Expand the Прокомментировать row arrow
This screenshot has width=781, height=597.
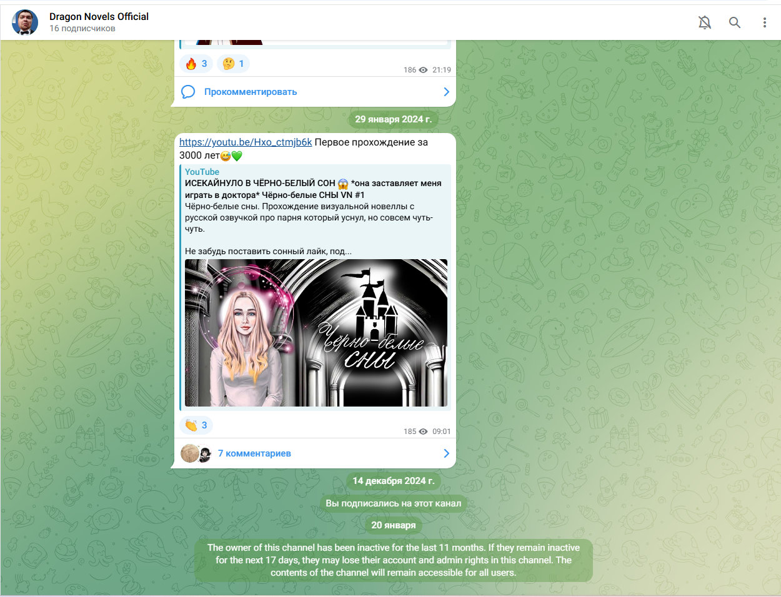click(x=446, y=92)
